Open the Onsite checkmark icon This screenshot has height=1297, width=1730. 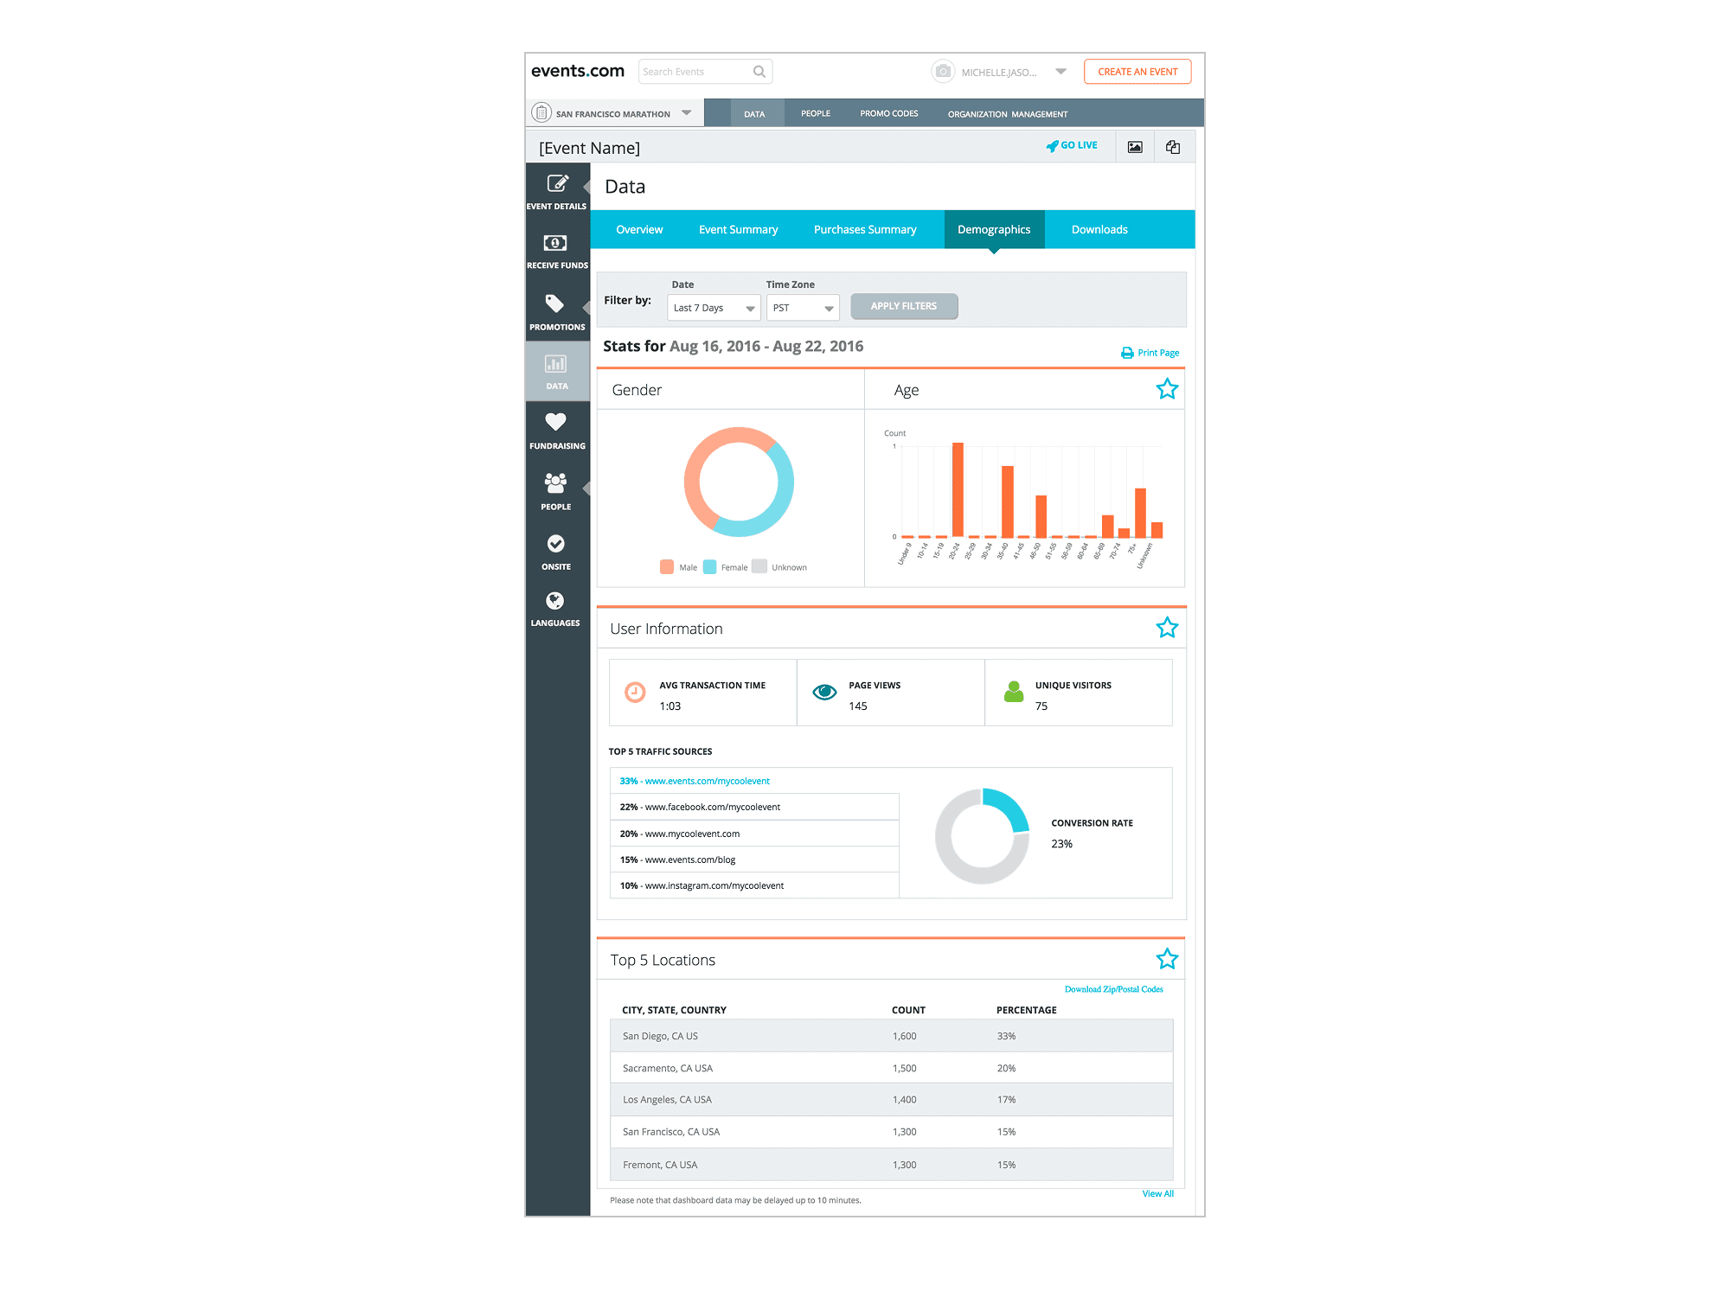pos(555,544)
